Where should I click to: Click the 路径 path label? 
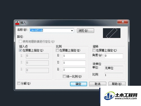click(x=20, y=37)
